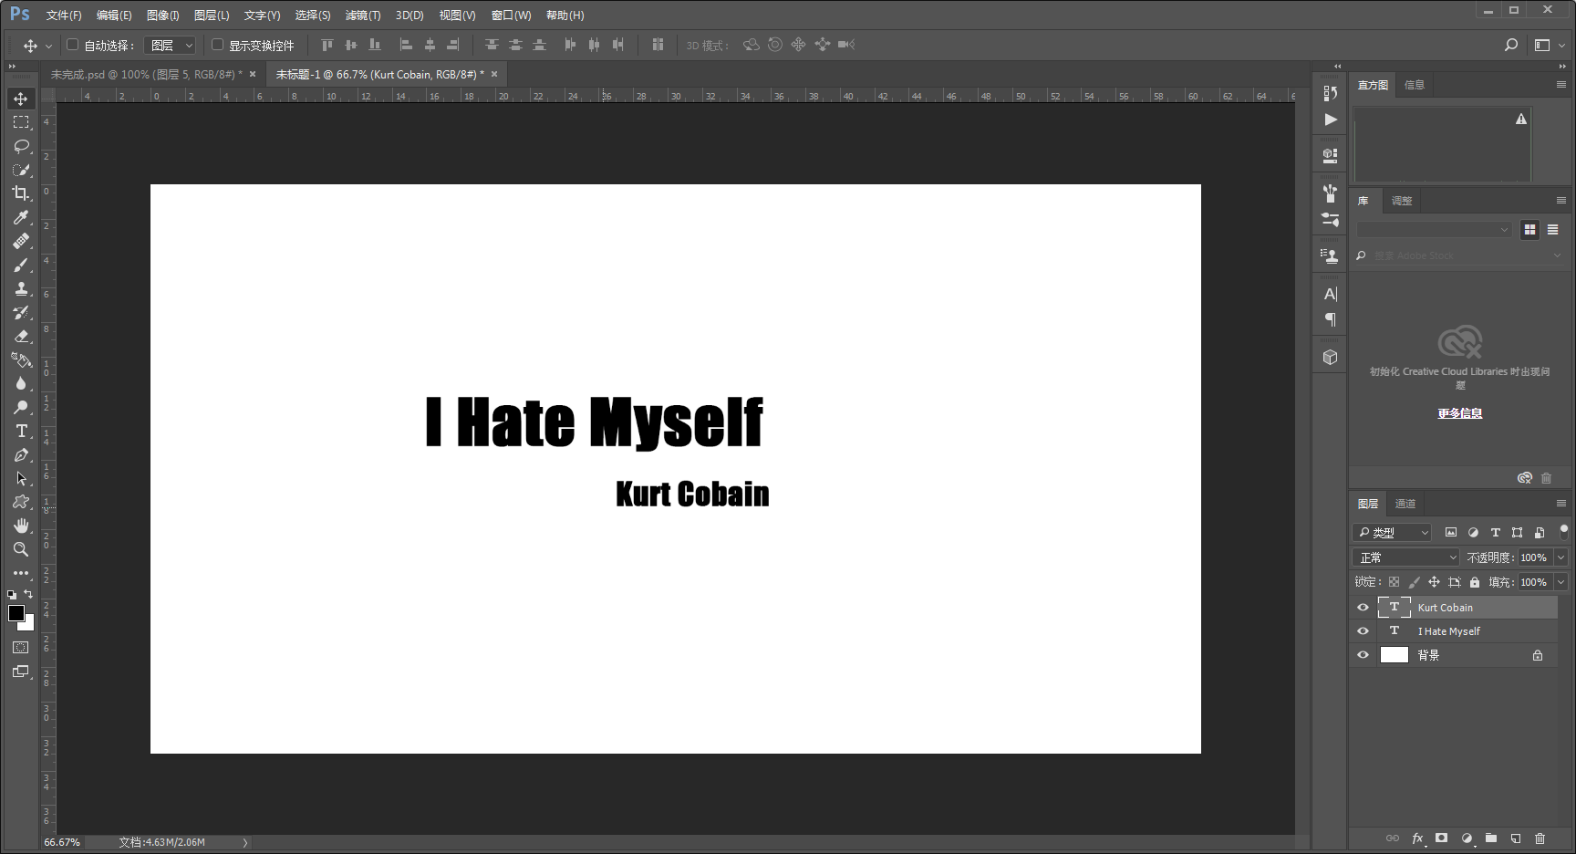Select the Hand tool
1576x854 pixels.
tap(21, 526)
